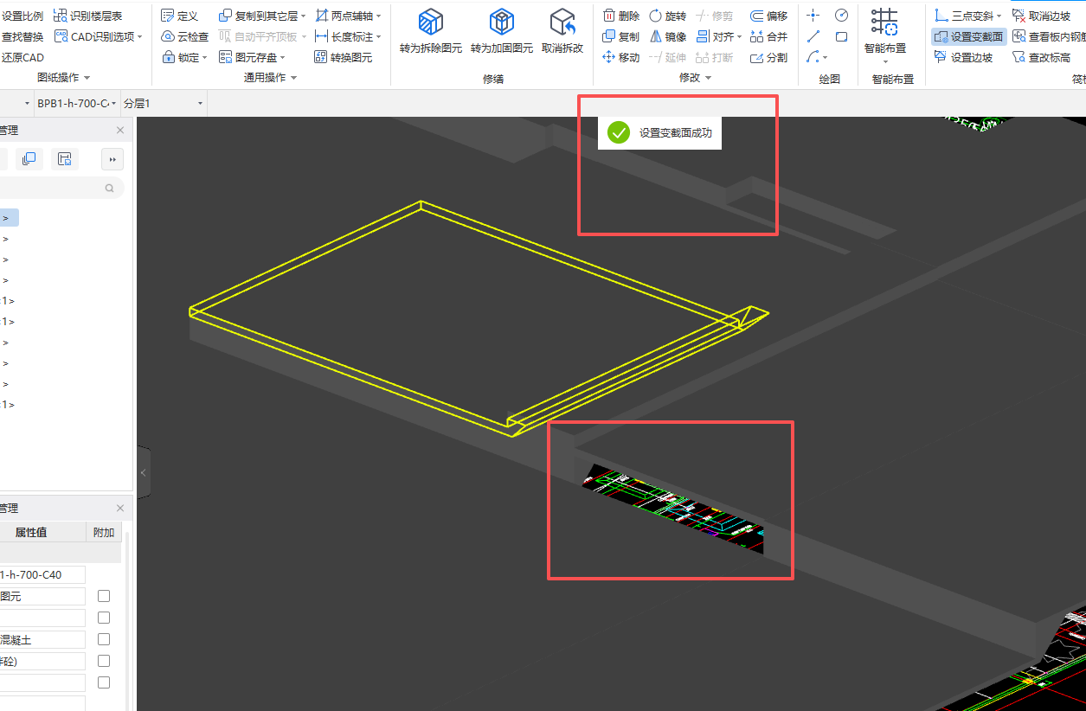Click 查改标高 tool

pyautogui.click(x=1041, y=57)
